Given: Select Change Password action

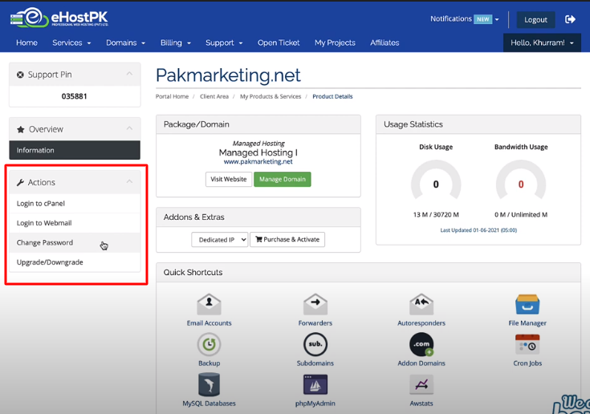Looking at the screenshot, I should (75, 242).
